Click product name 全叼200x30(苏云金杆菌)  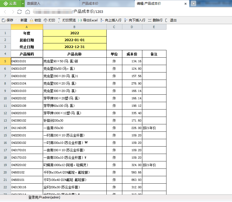click(x=75, y=187)
